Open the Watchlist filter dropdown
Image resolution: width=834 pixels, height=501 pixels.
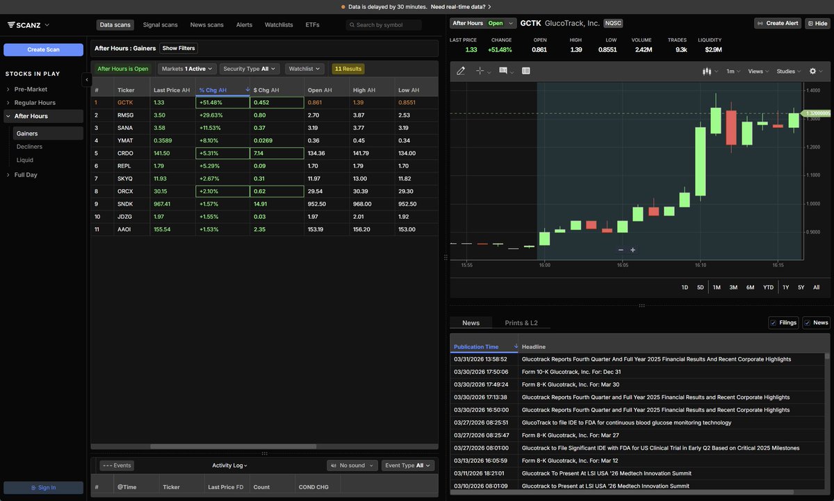point(304,69)
